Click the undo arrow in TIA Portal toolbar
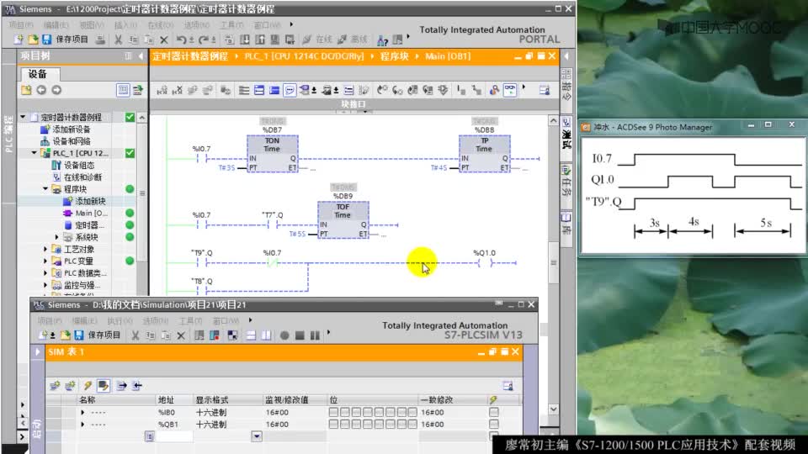Viewport: 808px width, 454px height. coord(181,40)
